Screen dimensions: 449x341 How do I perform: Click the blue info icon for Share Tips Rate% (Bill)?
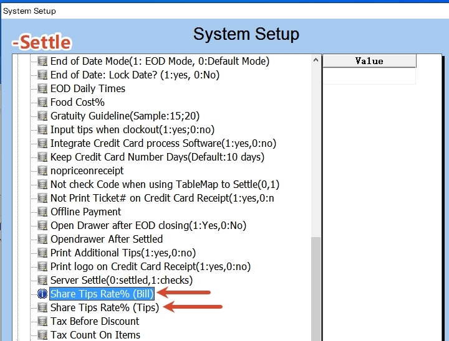[42, 294]
